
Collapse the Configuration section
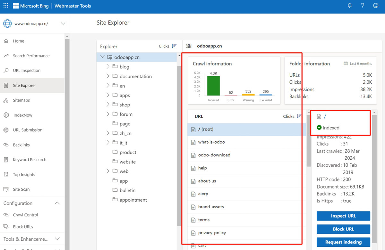(x=57, y=203)
